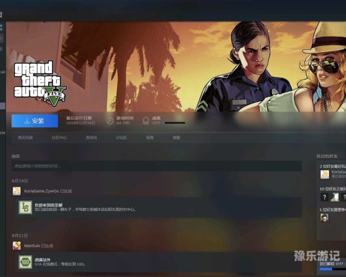Viewport: 346px width, 277px height.
Task: Click the 您已解锁 7/77 progress bar
Action: pos(333,269)
